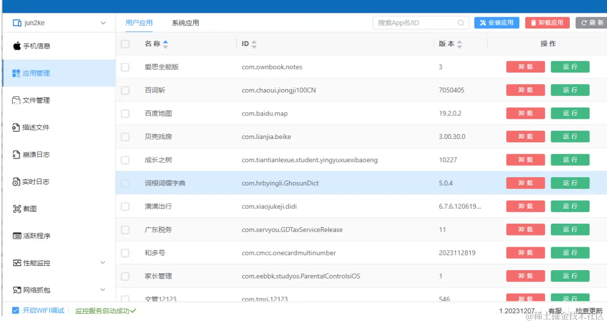The width and height of the screenshot is (607, 324).
Task: Check the box for 成长之树
Action: [125, 160]
